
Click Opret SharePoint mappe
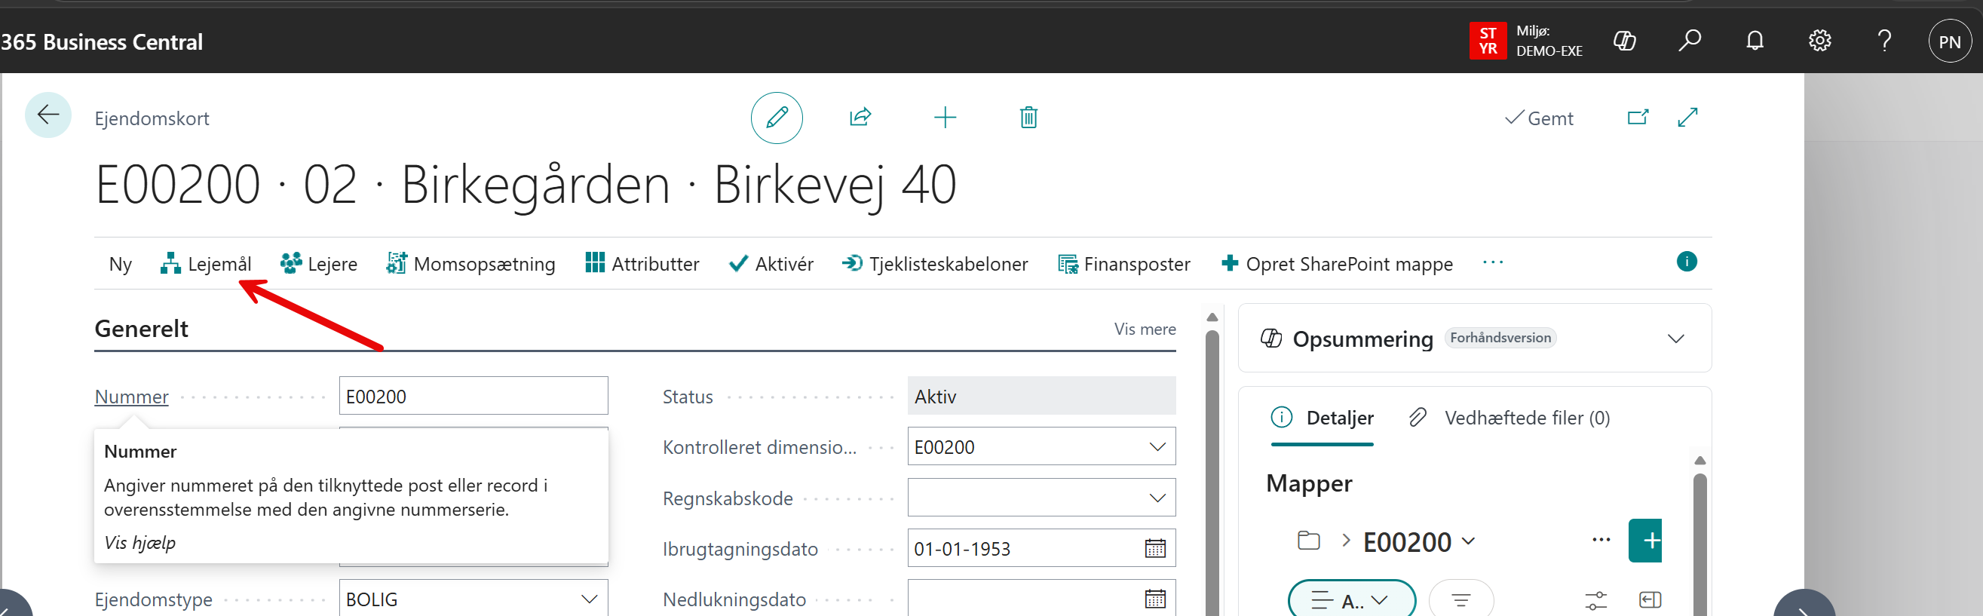[x=1336, y=264]
